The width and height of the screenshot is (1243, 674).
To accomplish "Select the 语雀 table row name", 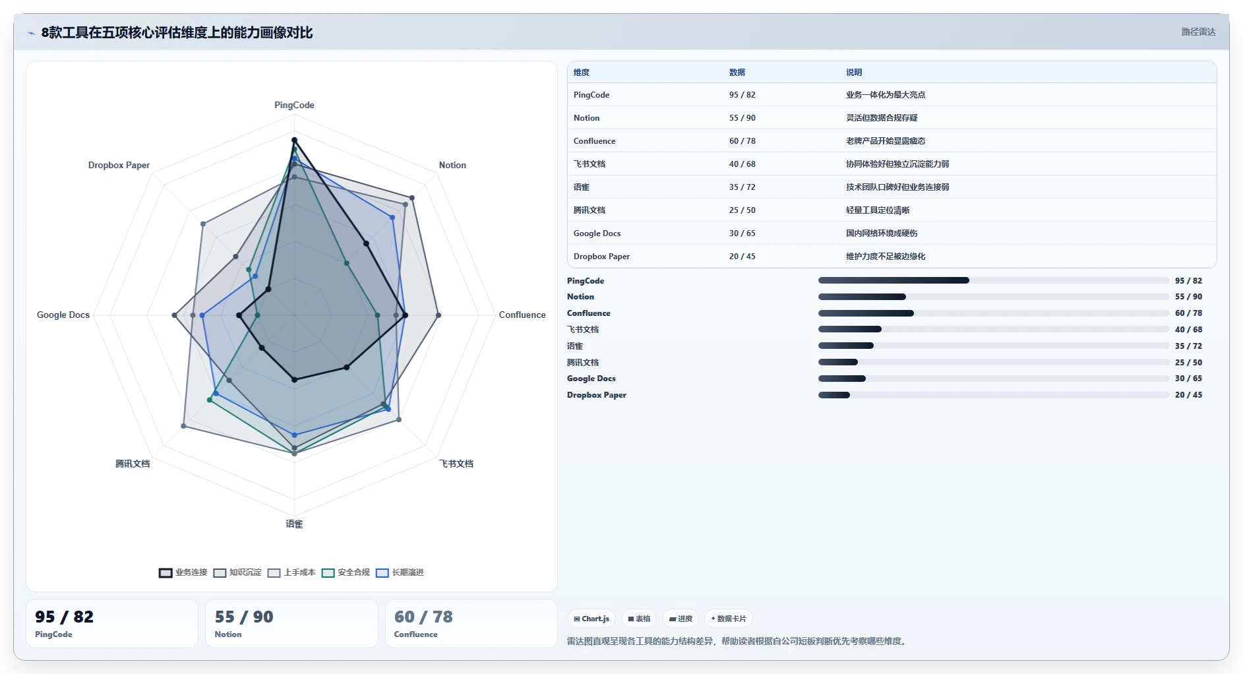I will coord(582,187).
